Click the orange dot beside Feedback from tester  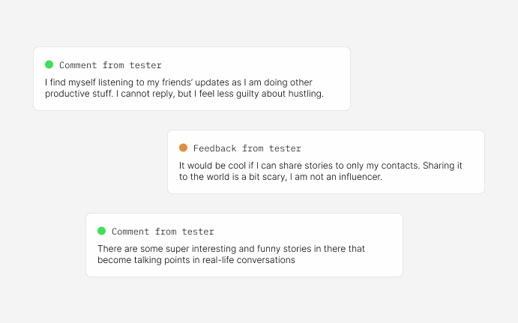[183, 148]
